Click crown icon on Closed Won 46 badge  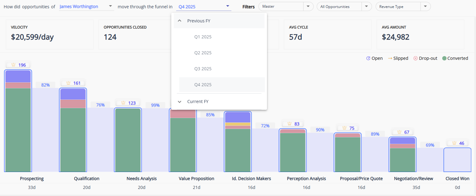[x=454, y=143]
